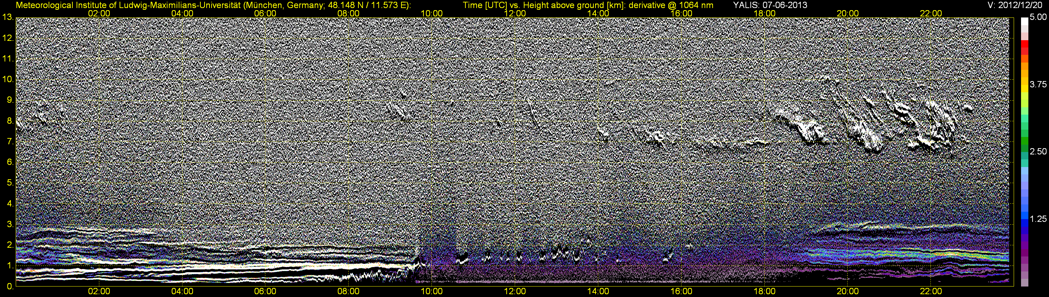
Task: Select the 'YALIS: 07-06-2013' date label
Action: tap(770, 5)
